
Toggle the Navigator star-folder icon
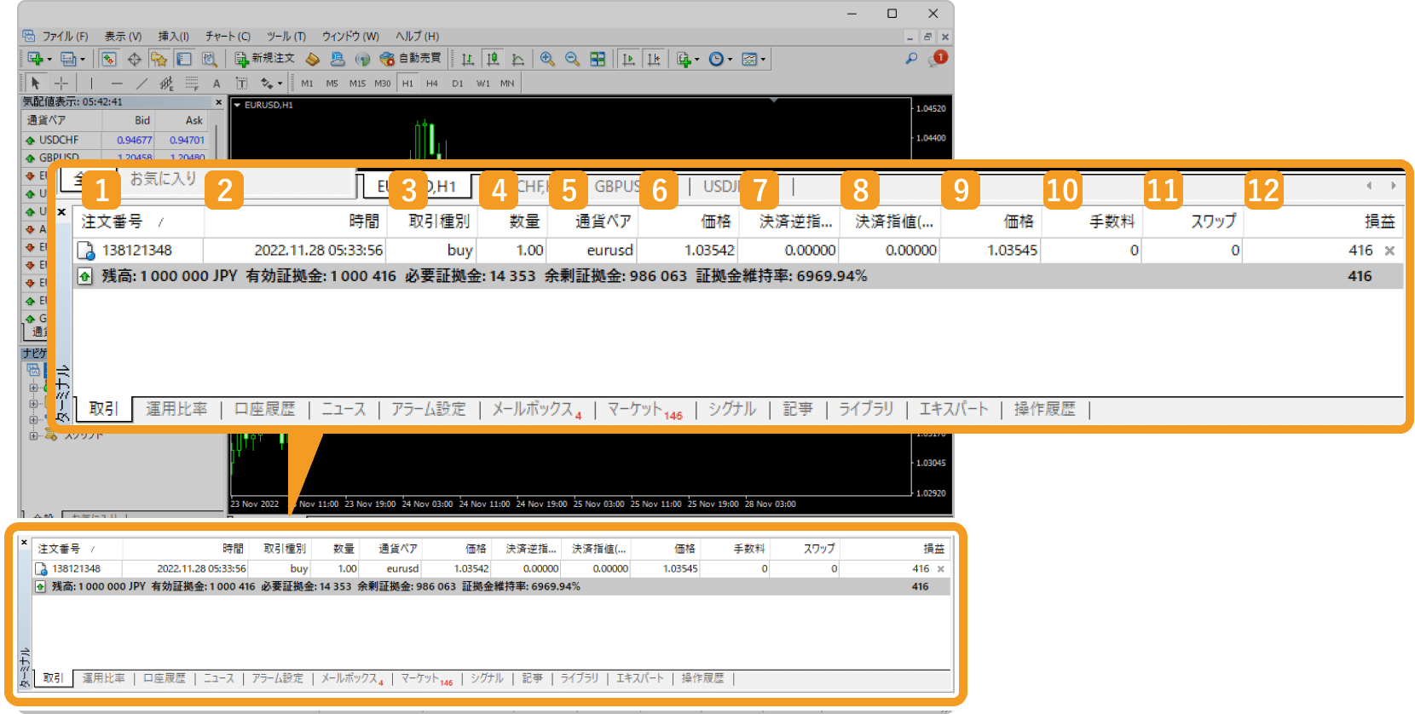click(x=159, y=59)
